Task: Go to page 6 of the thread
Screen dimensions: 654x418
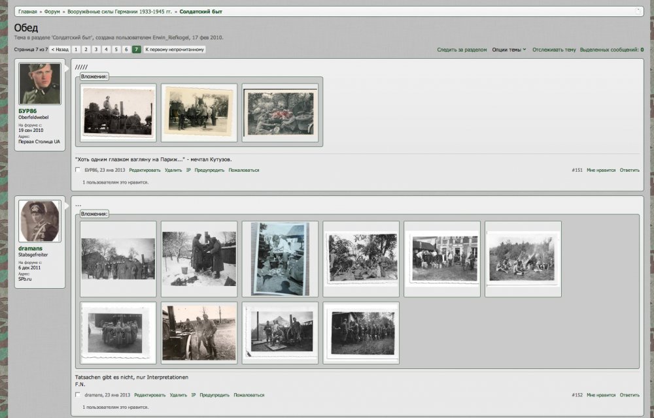Action: point(126,50)
